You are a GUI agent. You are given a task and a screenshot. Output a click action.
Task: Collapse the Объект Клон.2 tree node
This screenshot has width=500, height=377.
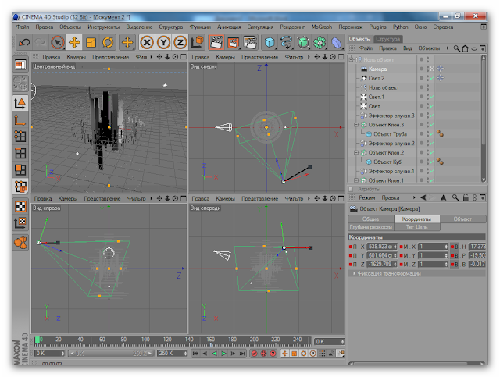[355, 153]
